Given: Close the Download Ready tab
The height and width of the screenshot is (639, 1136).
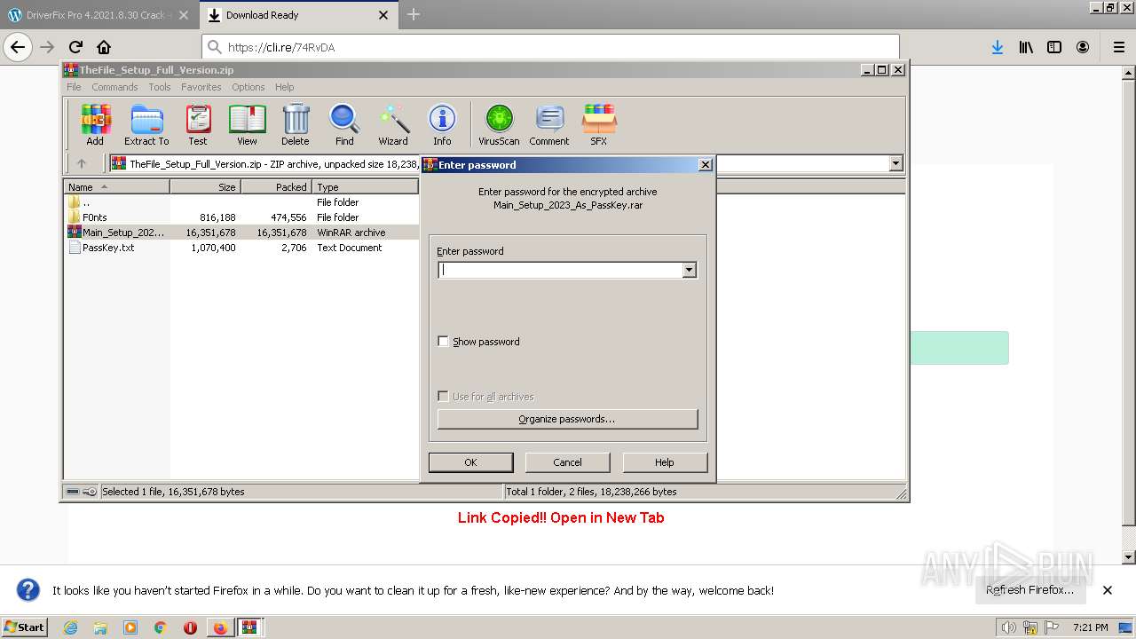Looking at the screenshot, I should [x=383, y=15].
